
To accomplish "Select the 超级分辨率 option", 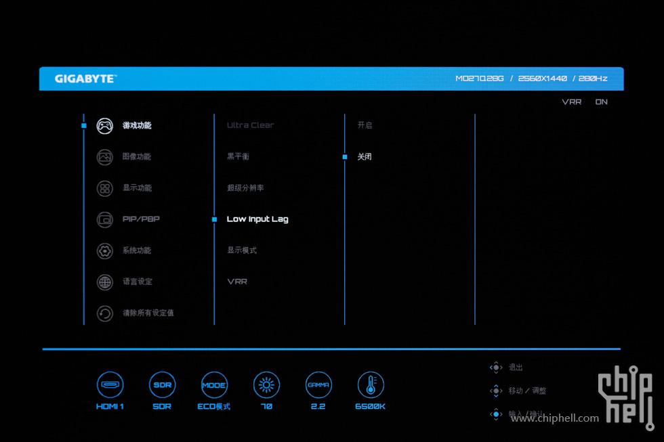I will (x=245, y=188).
